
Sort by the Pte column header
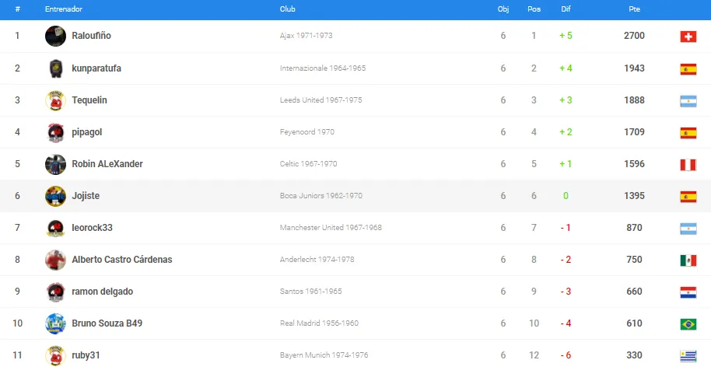634,9
